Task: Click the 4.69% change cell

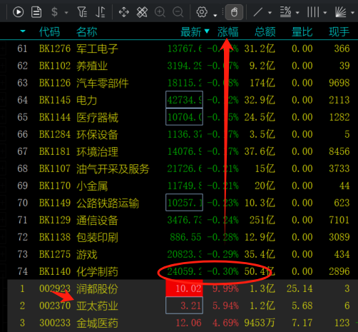Action: (225, 323)
